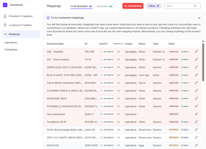Image resolution: width=206 pixels, height=149 pixels.
Task: Edit the NOVATION 4600 row pencil
Action: click(196, 99)
